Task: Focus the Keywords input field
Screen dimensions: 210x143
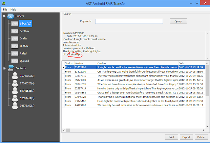Action: [129, 21]
